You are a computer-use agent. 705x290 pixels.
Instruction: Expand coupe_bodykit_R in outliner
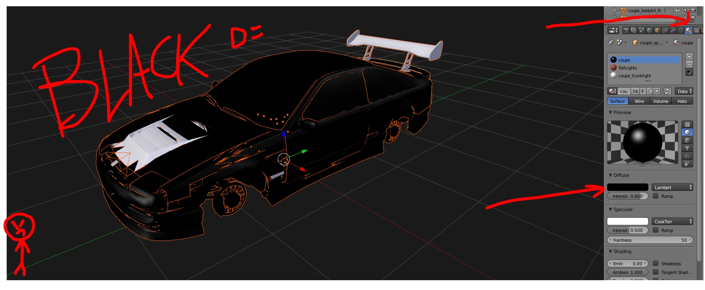[615, 11]
